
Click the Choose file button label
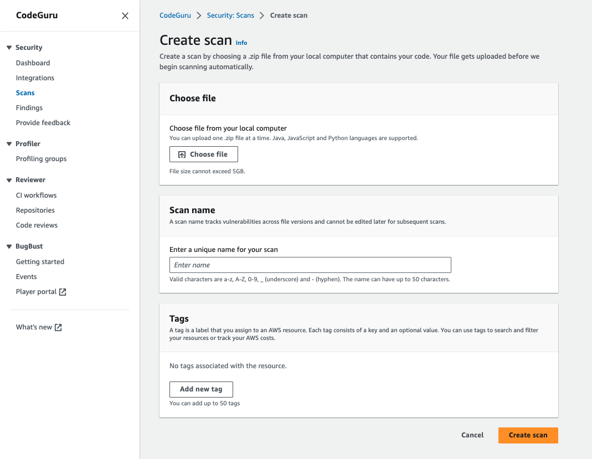tap(209, 154)
